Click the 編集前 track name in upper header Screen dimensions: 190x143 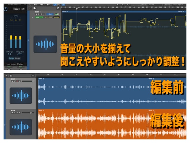coord(37,12)
